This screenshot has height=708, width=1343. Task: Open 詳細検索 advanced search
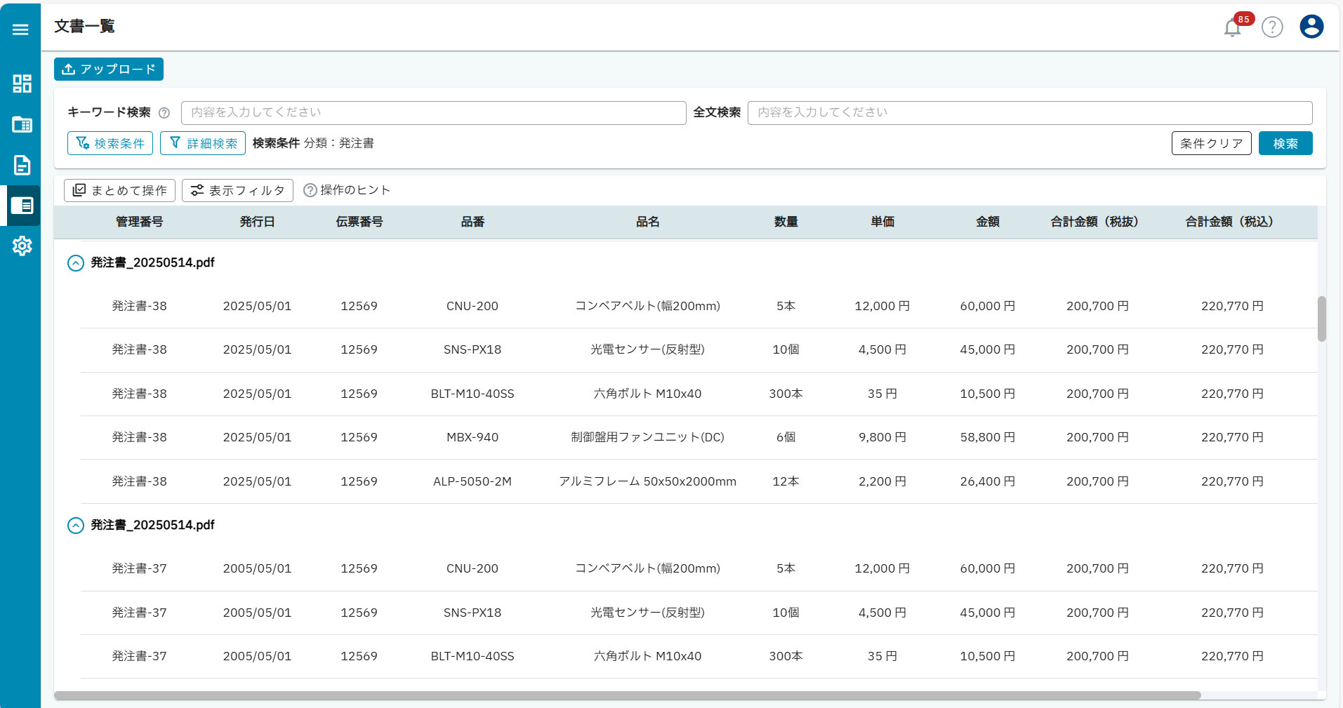point(203,143)
